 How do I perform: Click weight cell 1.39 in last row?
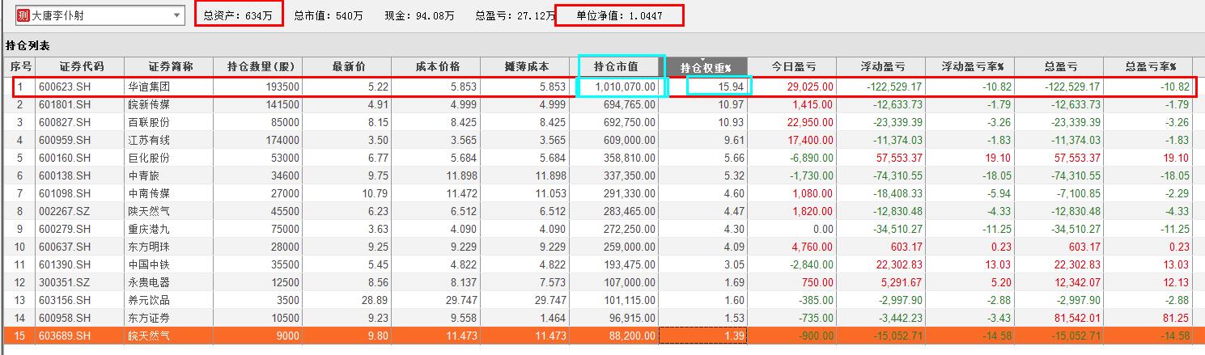[733, 335]
